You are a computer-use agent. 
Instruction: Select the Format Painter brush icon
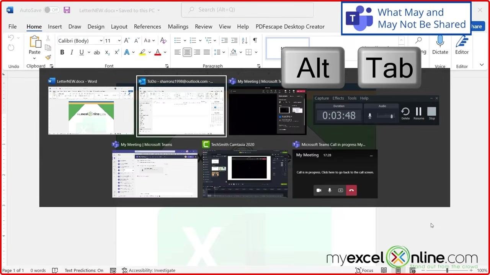(x=48, y=57)
